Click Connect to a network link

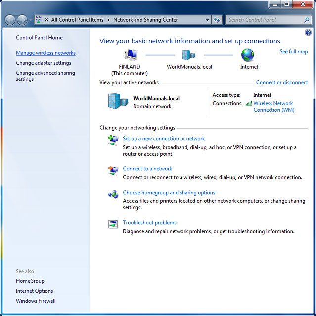click(147, 169)
